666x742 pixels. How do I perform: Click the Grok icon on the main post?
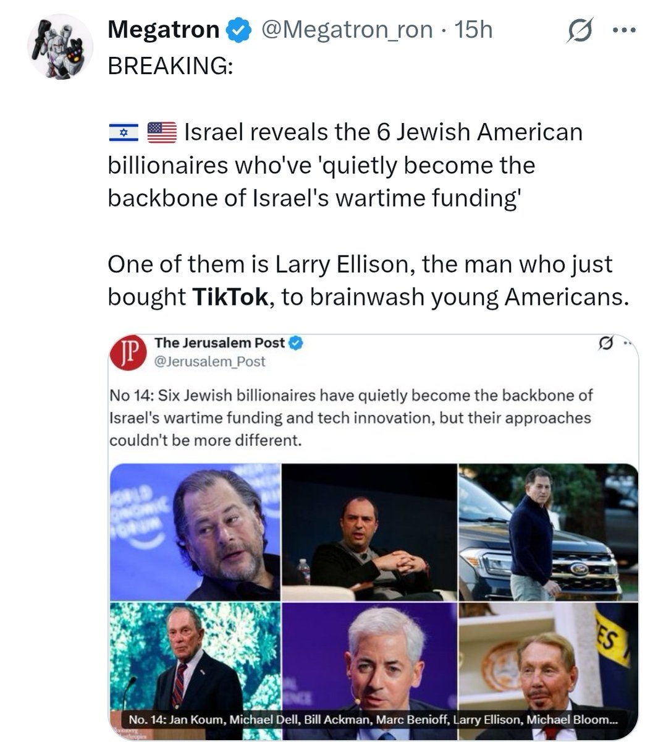pos(579,31)
